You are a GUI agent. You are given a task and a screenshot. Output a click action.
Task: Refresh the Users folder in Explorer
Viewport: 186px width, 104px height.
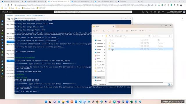(149, 36)
